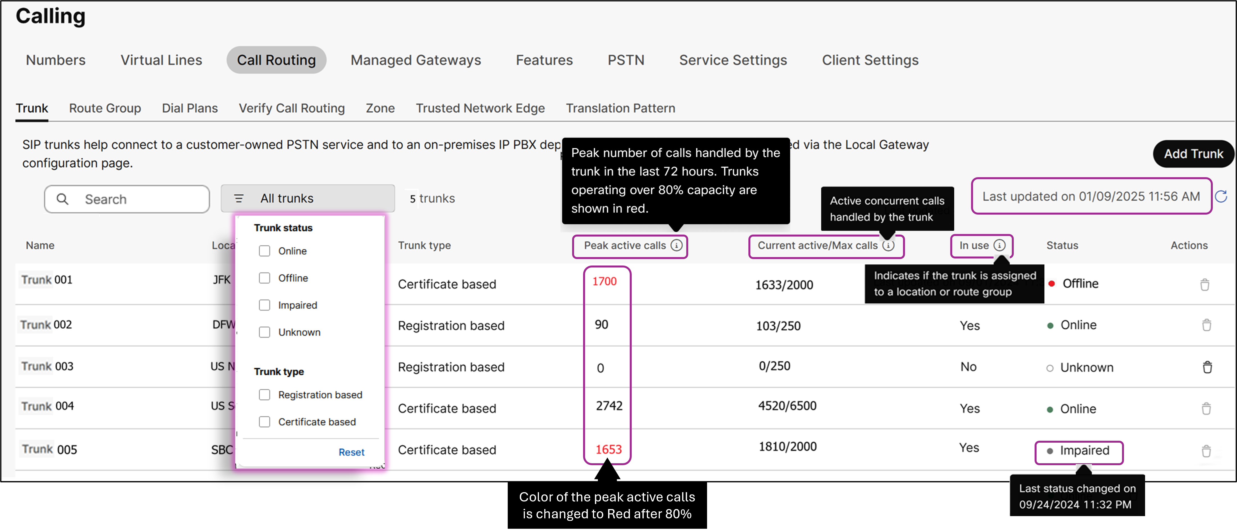Open the Peak active calls info icon

(x=677, y=245)
